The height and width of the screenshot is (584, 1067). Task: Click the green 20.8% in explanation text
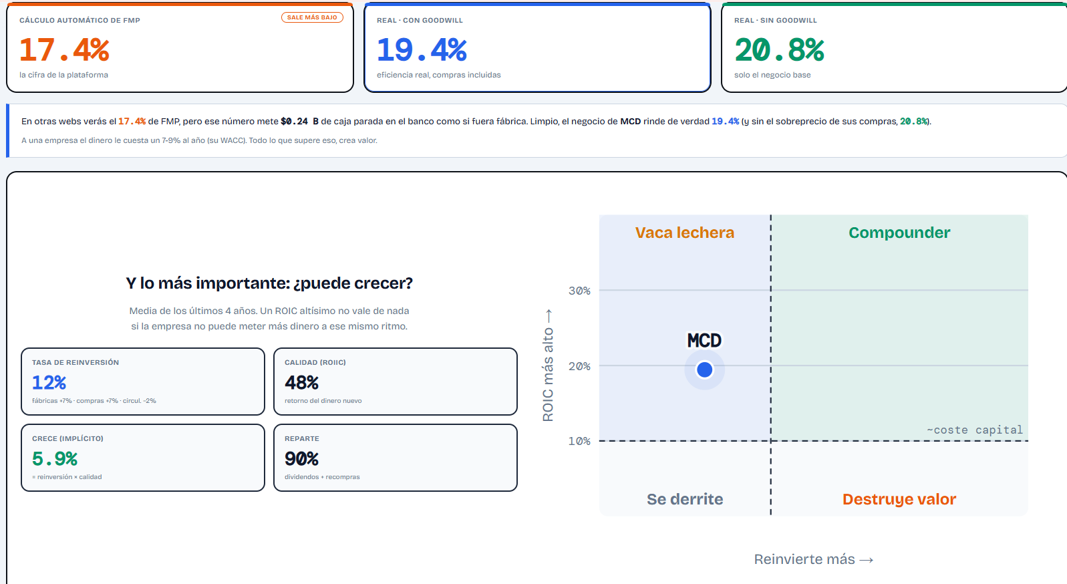point(913,122)
